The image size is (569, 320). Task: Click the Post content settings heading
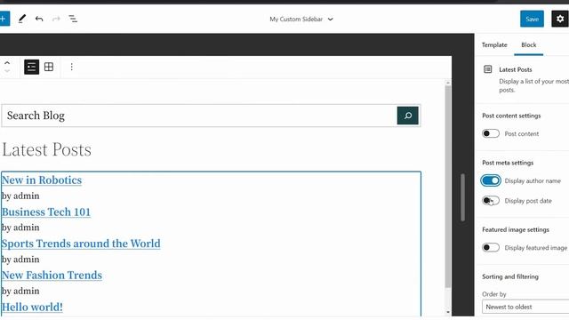click(x=511, y=116)
